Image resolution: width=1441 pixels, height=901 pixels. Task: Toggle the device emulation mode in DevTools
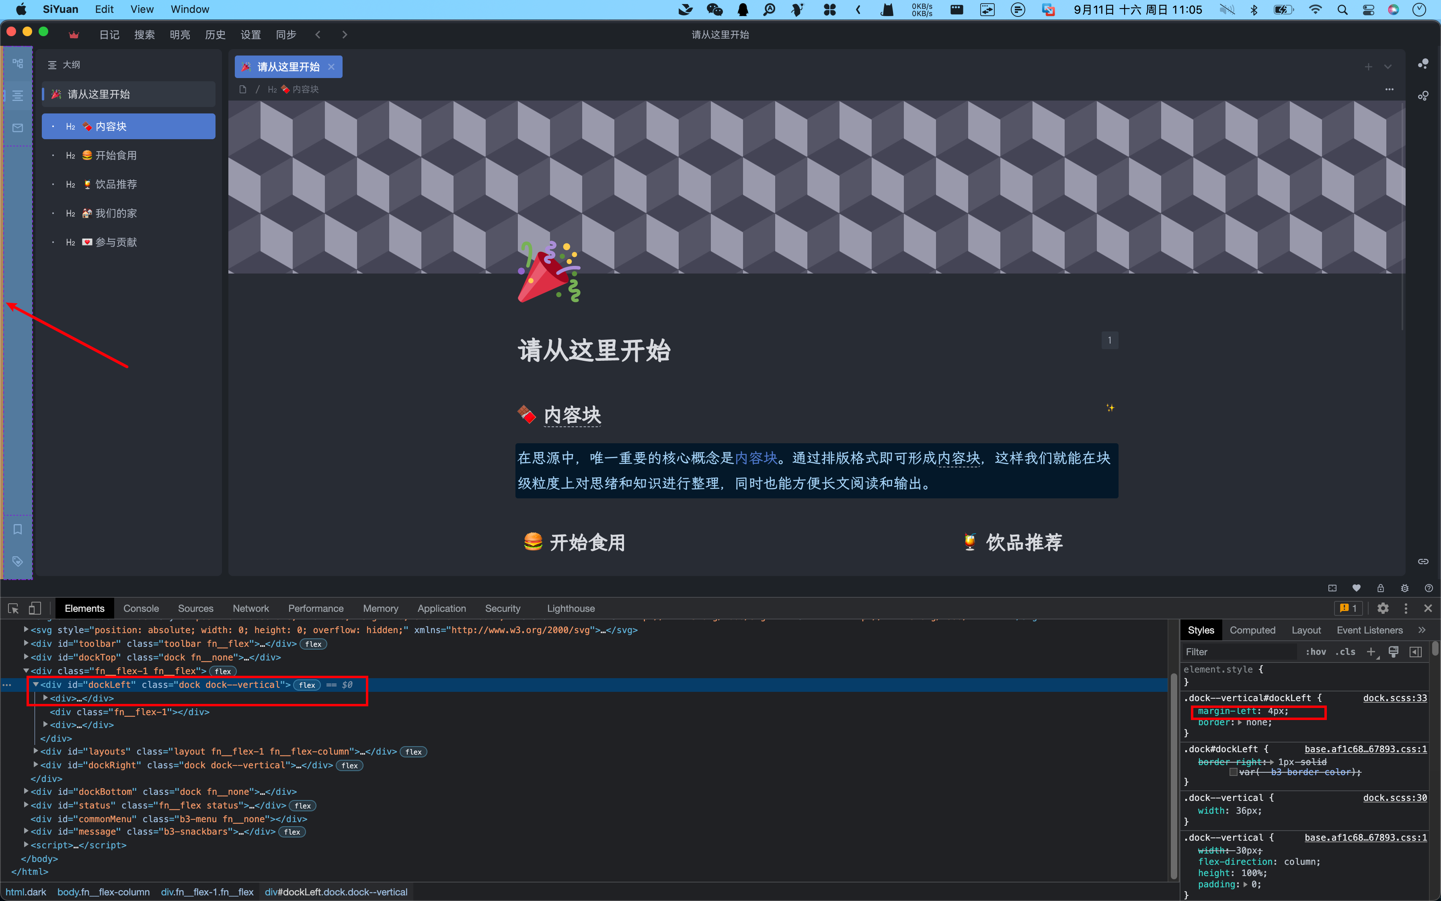(x=35, y=608)
